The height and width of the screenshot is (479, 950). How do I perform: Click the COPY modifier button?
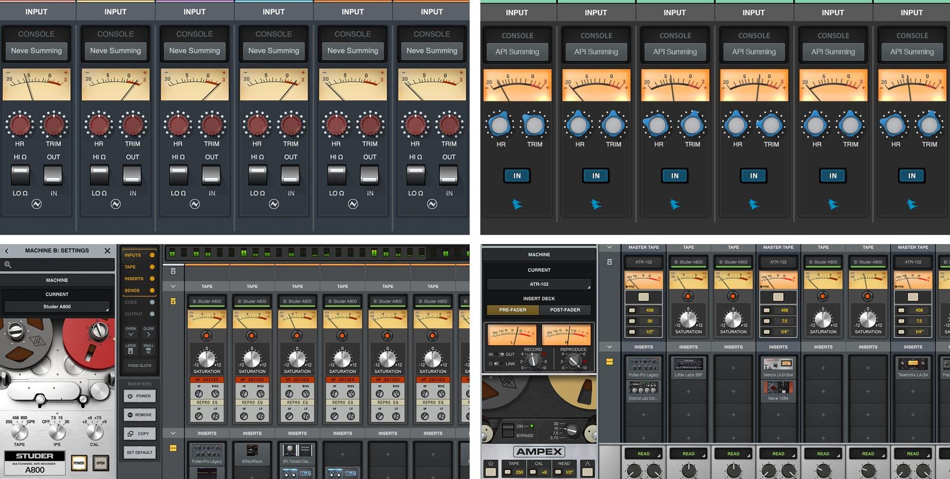pyautogui.click(x=139, y=434)
